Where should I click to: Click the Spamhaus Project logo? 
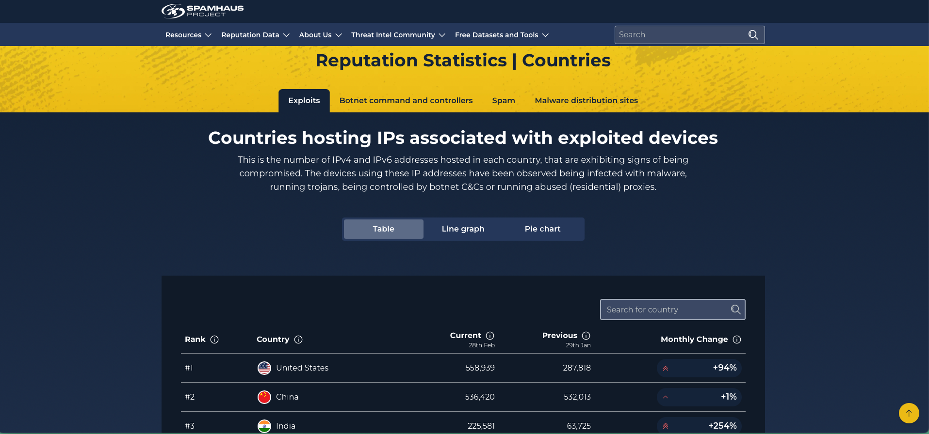coord(202,11)
